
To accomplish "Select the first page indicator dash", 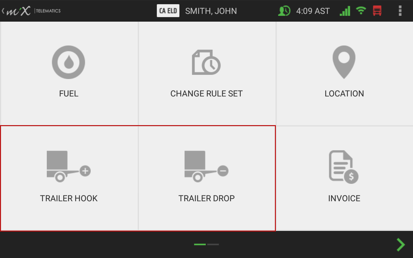I will point(200,244).
